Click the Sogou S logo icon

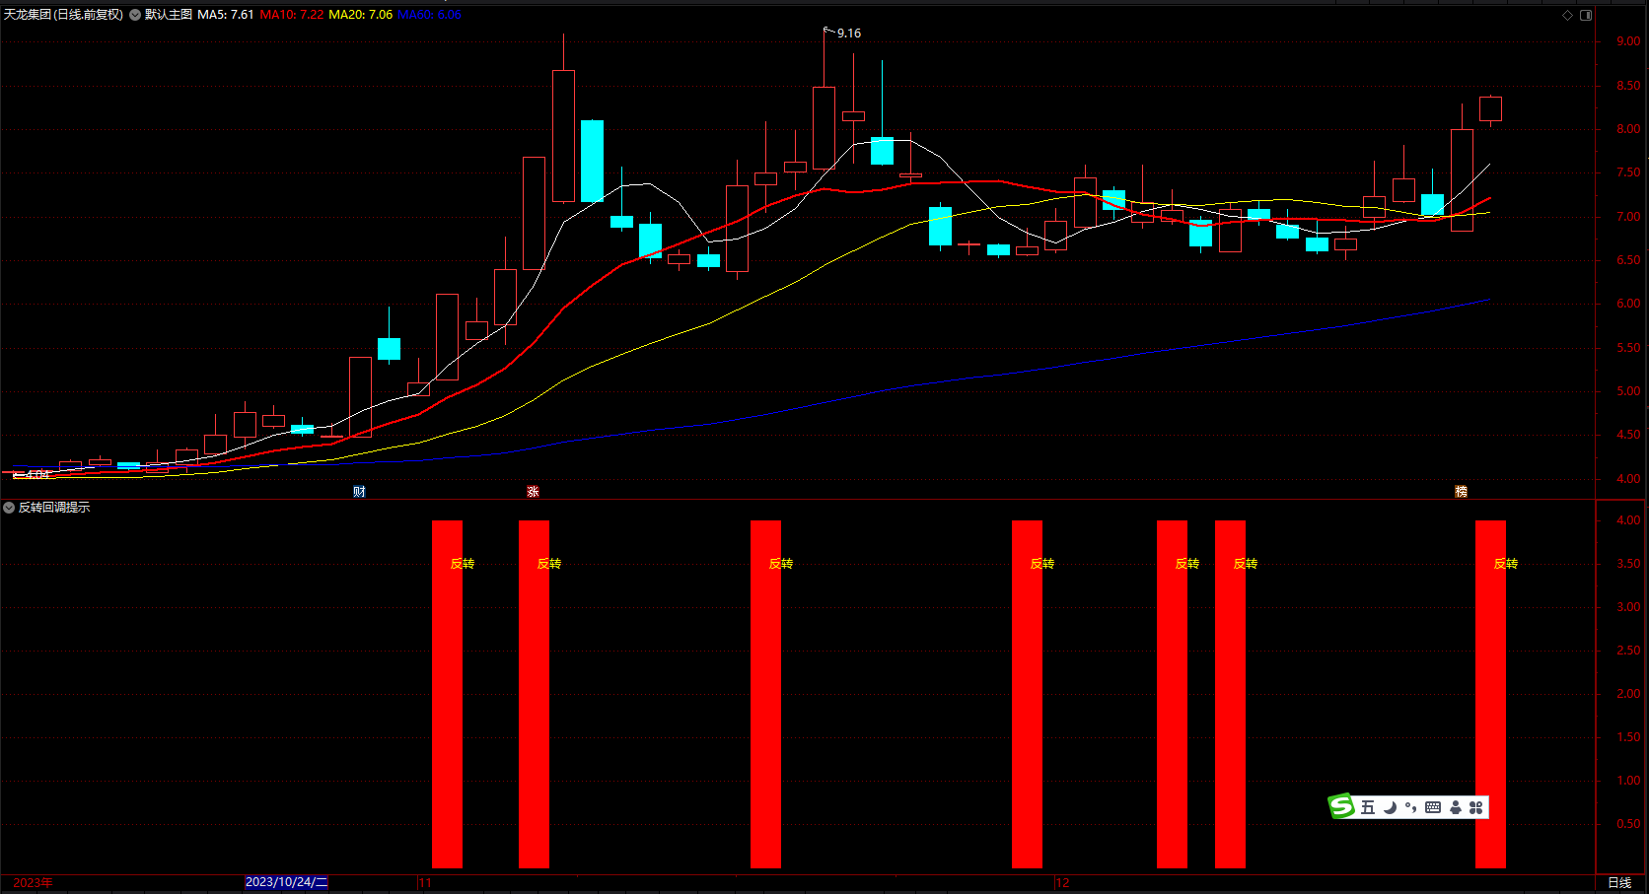tap(1341, 807)
